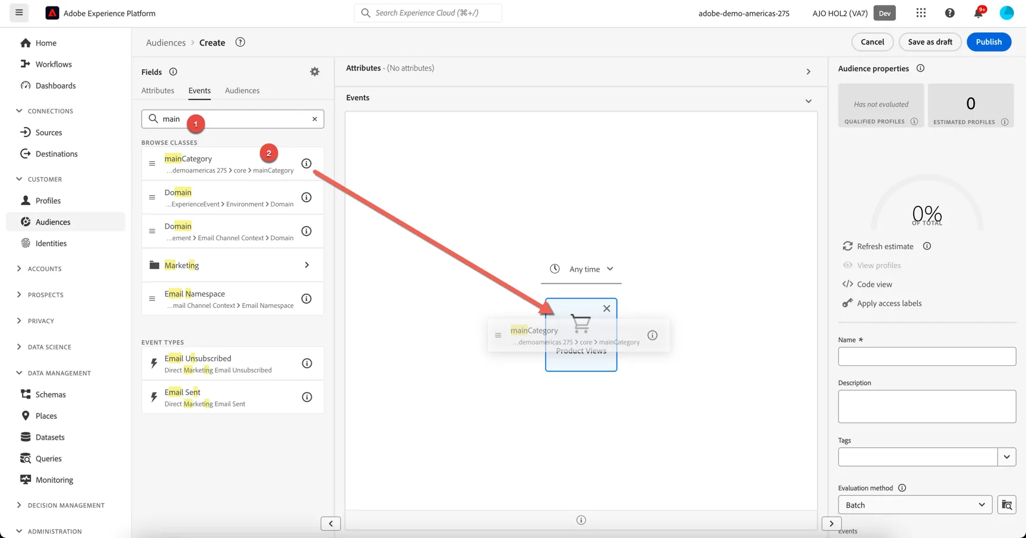Collapse the Events section
1026x538 pixels.
tap(808, 101)
